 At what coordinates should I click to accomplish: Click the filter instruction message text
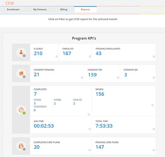(83, 19)
